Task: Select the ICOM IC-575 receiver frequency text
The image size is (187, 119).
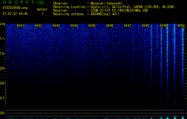Action: (x=119, y=10)
